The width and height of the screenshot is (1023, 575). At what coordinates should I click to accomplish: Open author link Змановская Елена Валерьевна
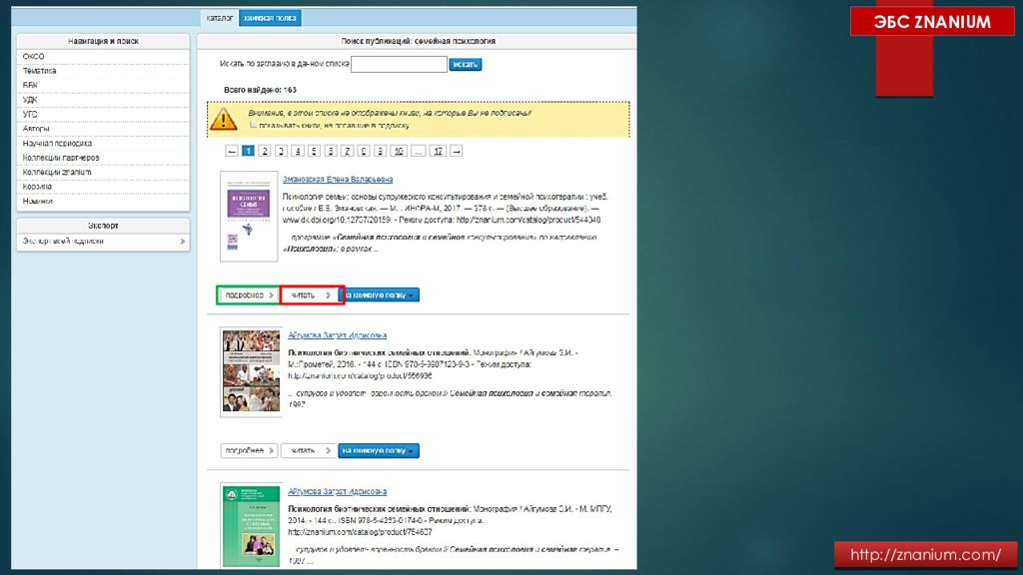point(338,180)
